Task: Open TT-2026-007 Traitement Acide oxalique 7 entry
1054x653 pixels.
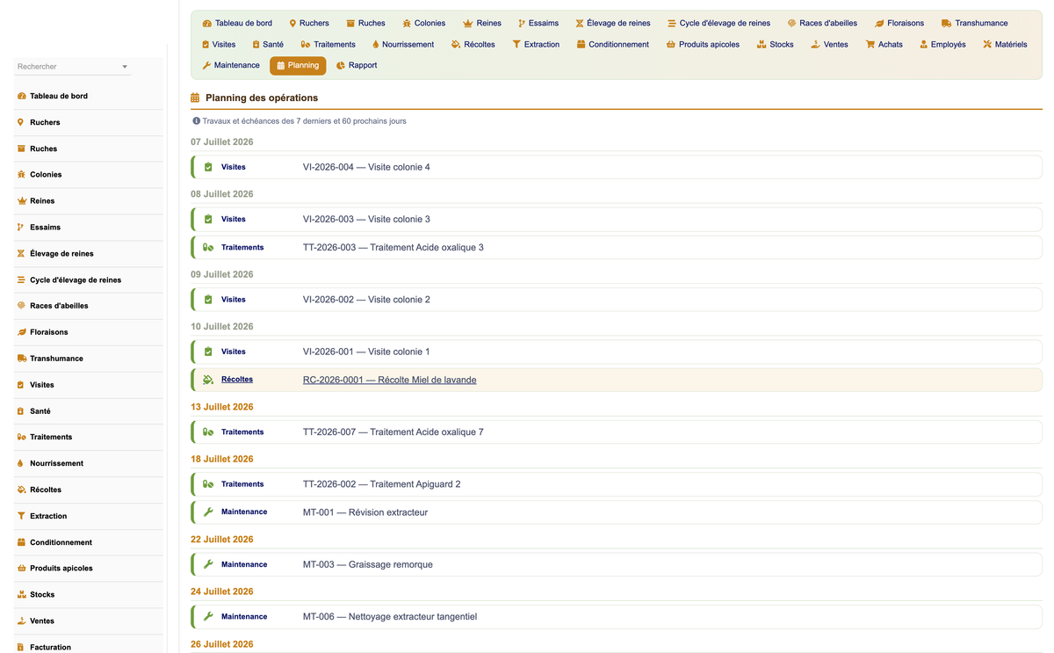Action: tap(617, 432)
